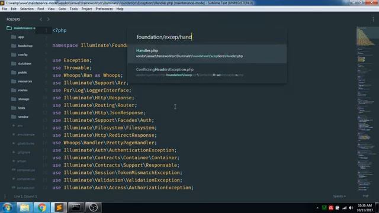
Task: Expand the database folder
Action: pyautogui.click(x=21, y=63)
